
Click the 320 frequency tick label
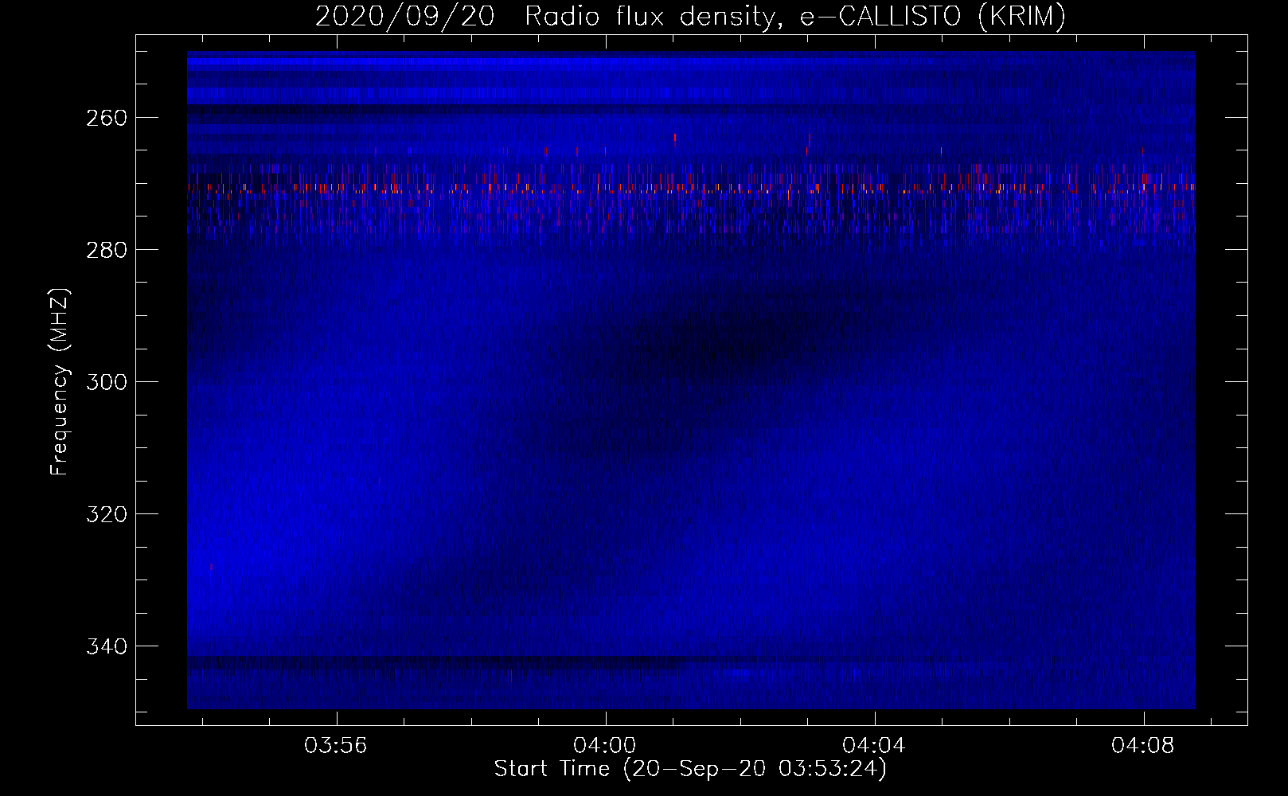point(106,514)
